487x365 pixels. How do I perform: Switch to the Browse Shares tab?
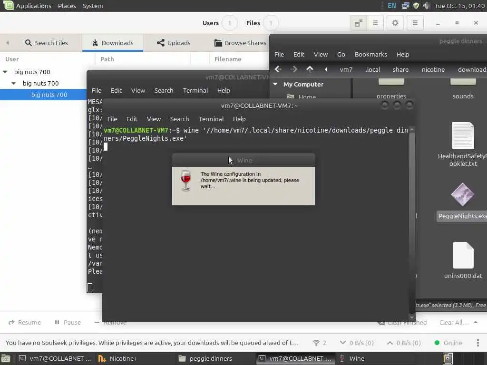[240, 43]
